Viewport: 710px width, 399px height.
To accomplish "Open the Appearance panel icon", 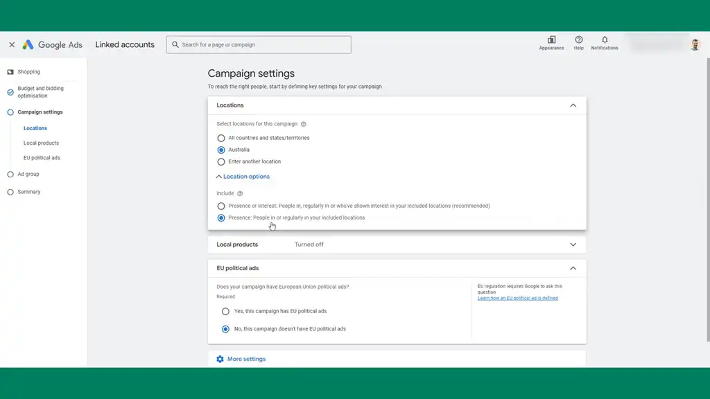I will pyautogui.click(x=551, y=40).
